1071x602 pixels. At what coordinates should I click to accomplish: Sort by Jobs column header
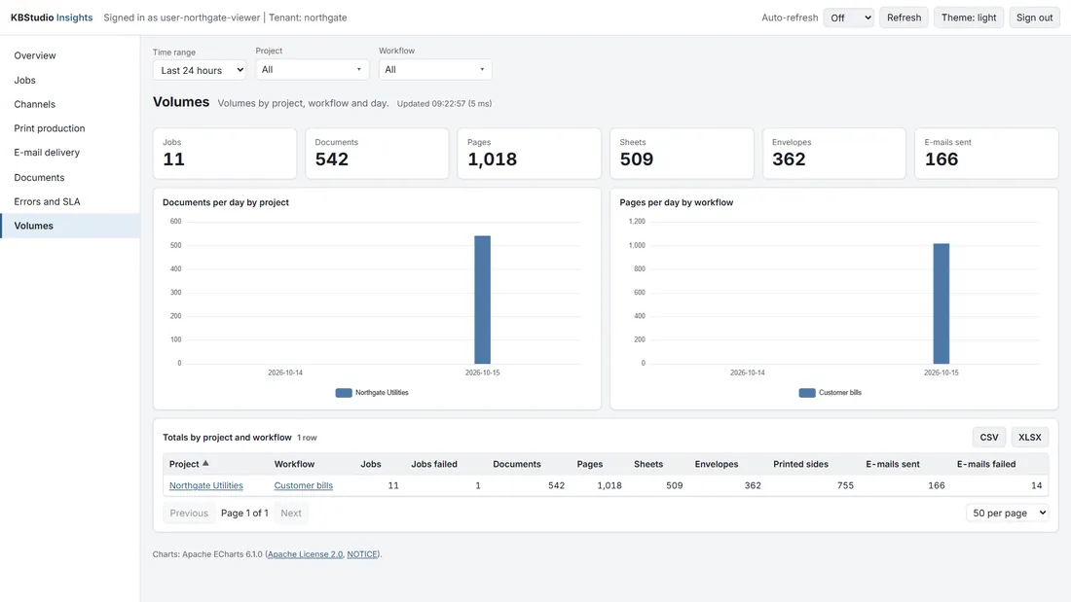(371, 464)
